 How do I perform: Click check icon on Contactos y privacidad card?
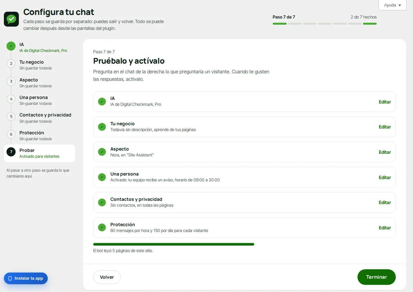(102, 202)
